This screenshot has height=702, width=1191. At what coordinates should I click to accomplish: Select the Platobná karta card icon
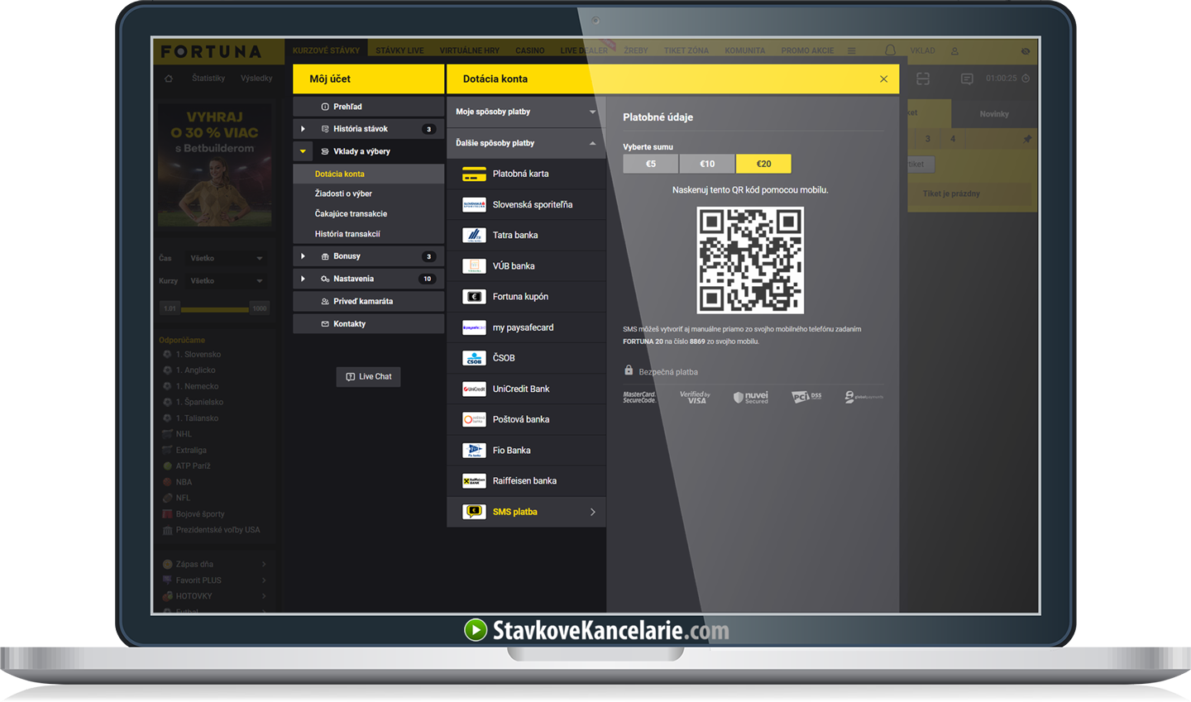(x=474, y=174)
